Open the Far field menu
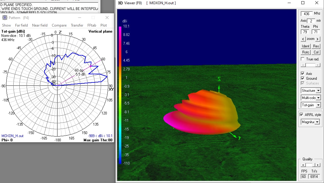 coord(21,25)
